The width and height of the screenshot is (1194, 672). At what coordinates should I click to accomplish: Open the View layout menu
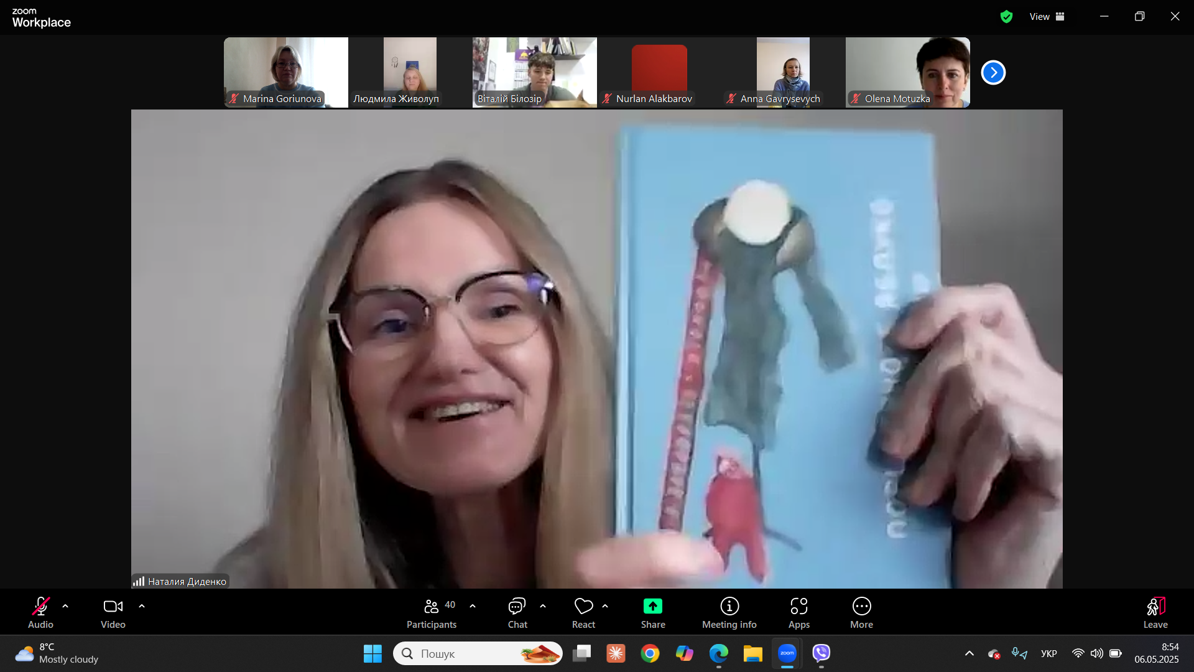click(1047, 17)
